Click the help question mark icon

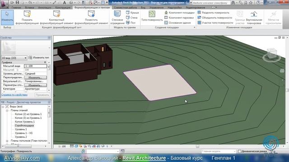(258, 3)
